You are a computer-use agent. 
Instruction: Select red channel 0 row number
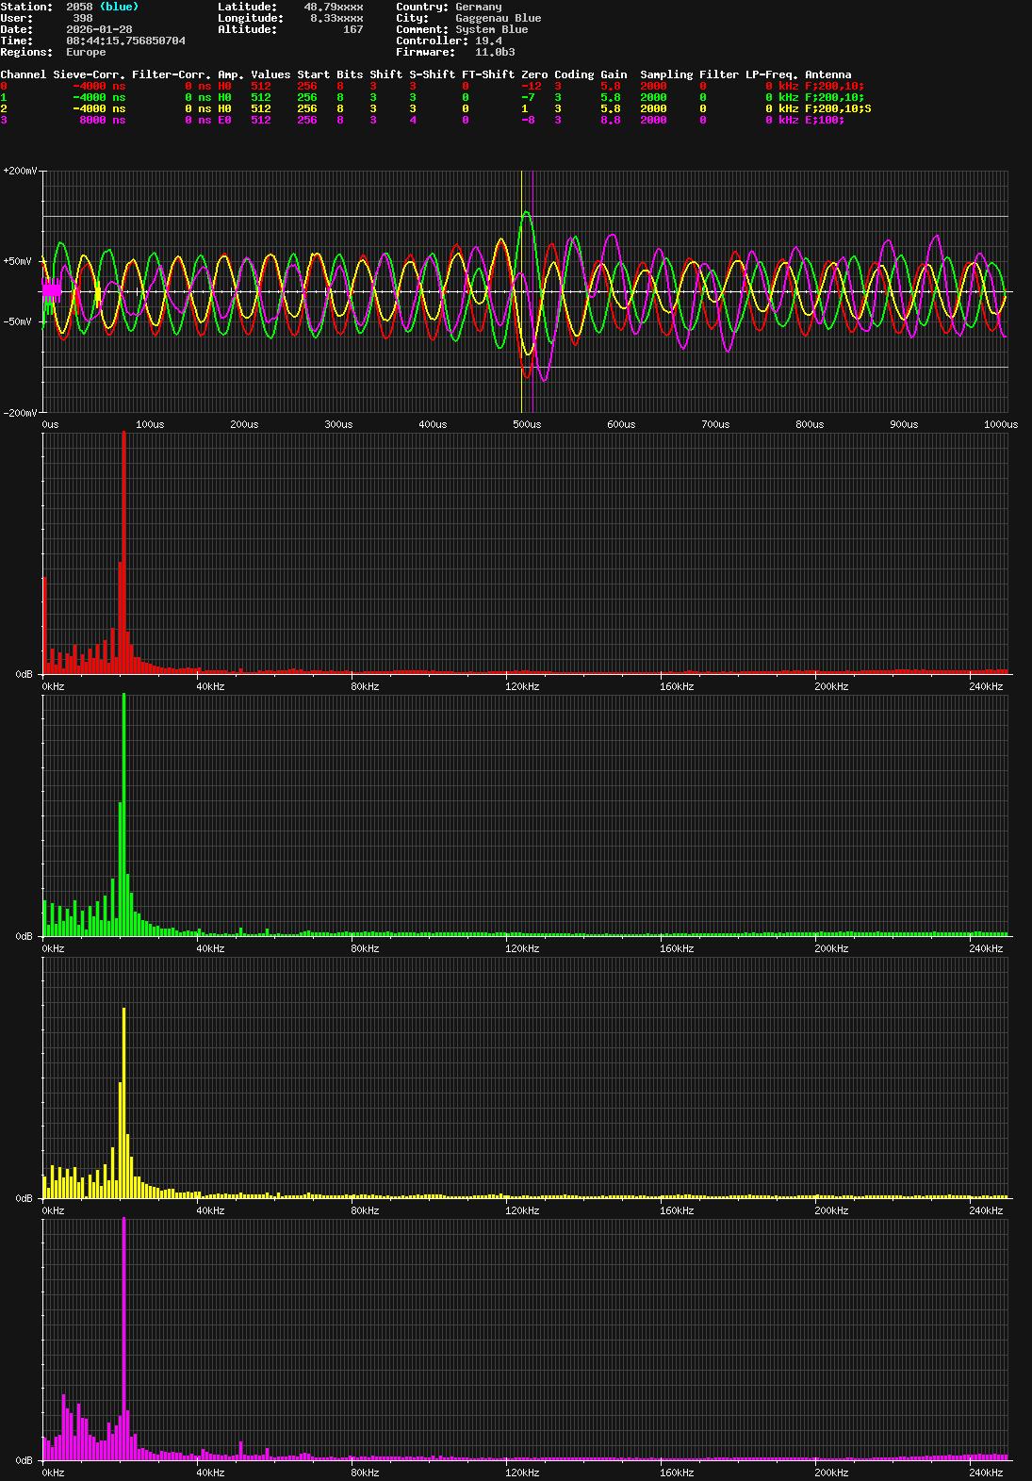[x=4, y=86]
